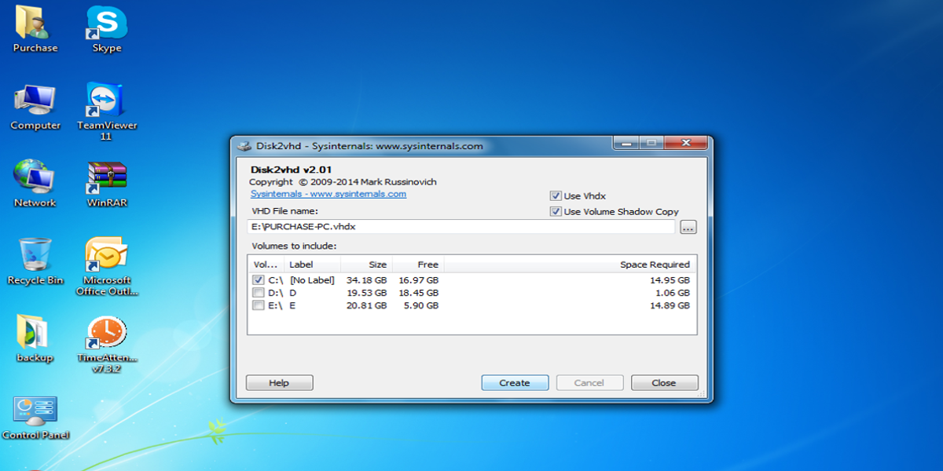Sort by the Vol... column header
The image size is (943, 471).
(x=266, y=265)
